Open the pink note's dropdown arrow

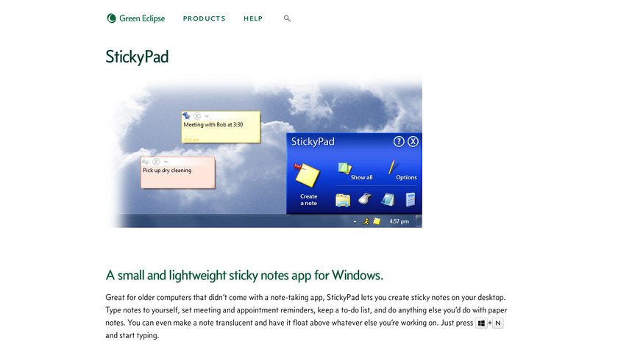click(166, 162)
